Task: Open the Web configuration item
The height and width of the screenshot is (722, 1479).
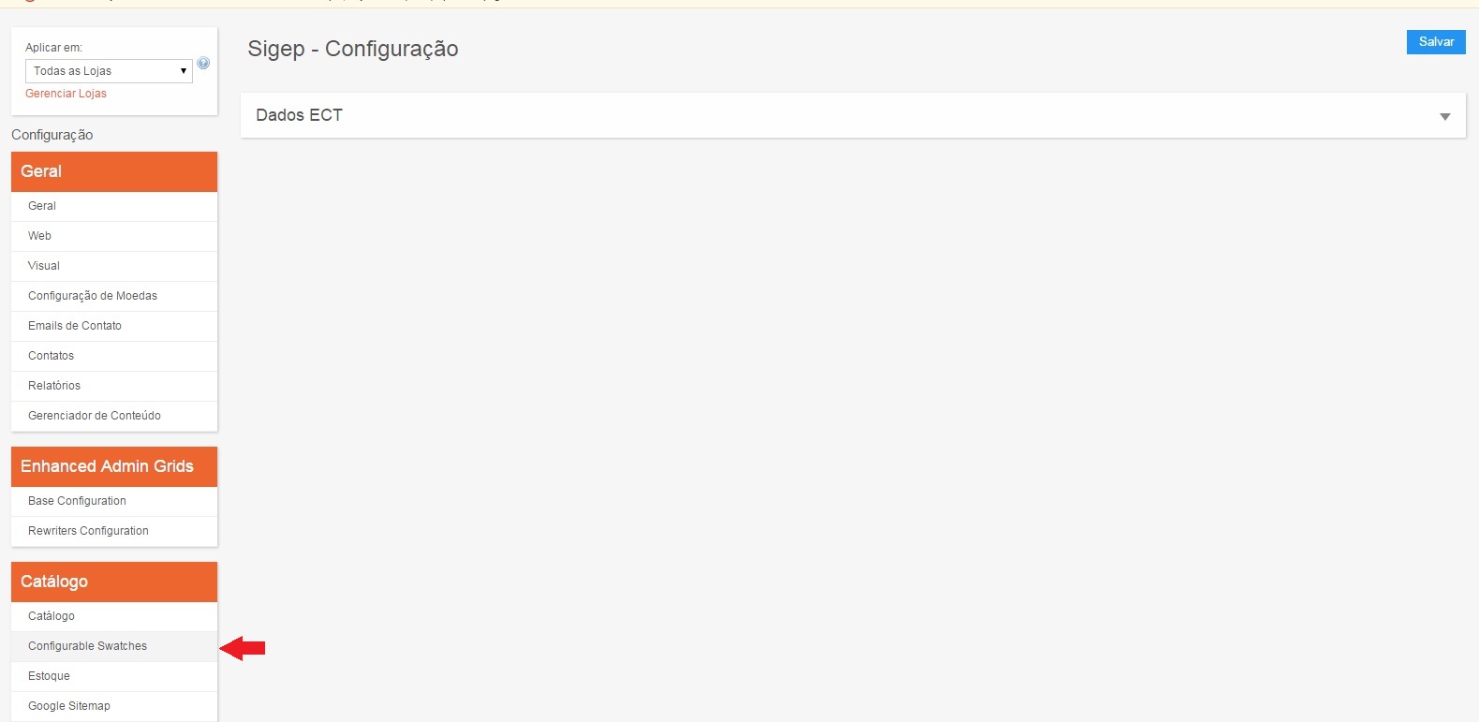Action: coord(114,236)
